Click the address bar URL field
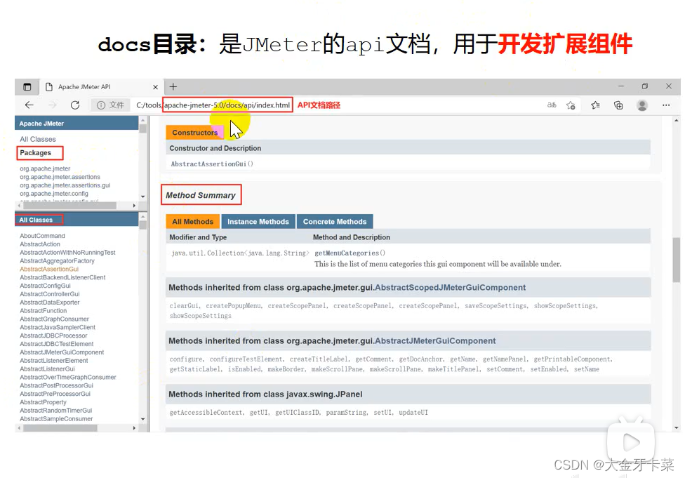Screen dimensions: 685x478 click(213, 105)
